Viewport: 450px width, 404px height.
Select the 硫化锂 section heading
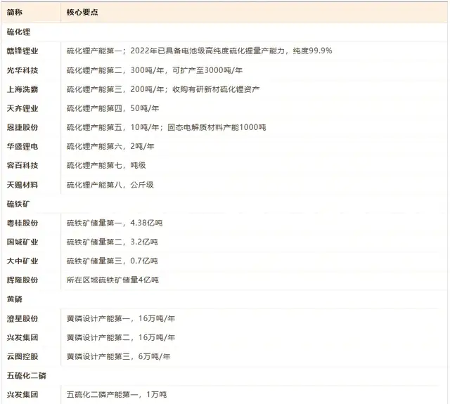19,32
